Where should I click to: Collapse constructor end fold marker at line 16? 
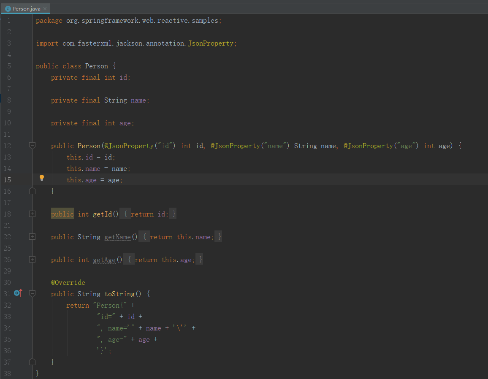[x=32, y=191]
